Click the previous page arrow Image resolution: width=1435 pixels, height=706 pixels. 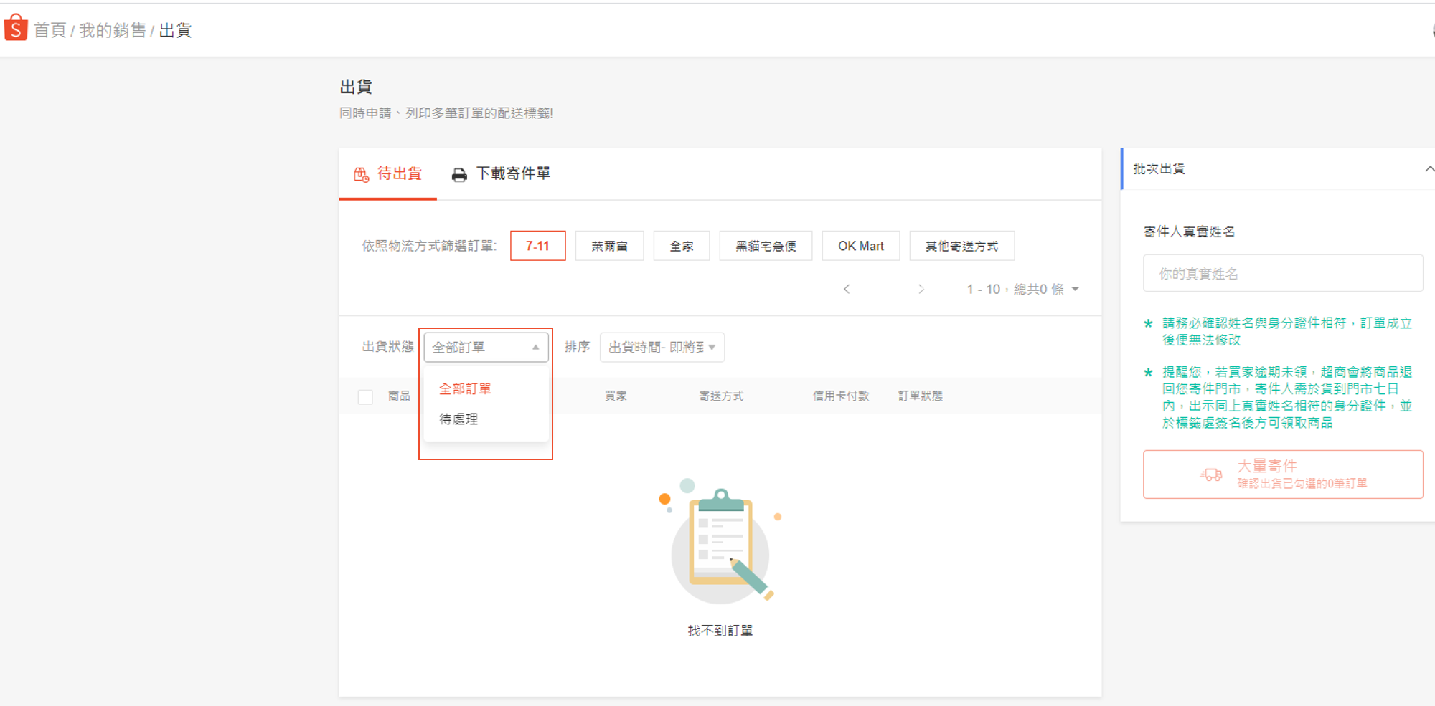click(847, 289)
